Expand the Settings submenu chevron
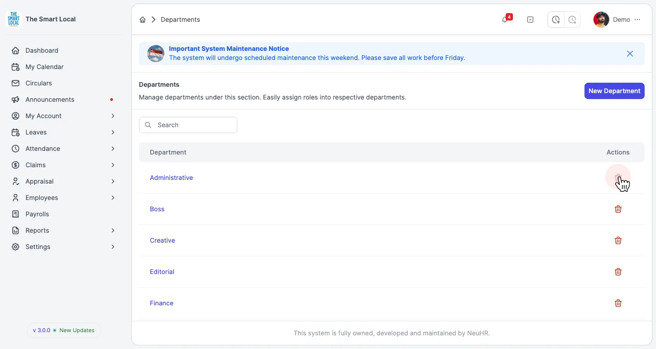This screenshot has height=349, width=656. point(113,247)
